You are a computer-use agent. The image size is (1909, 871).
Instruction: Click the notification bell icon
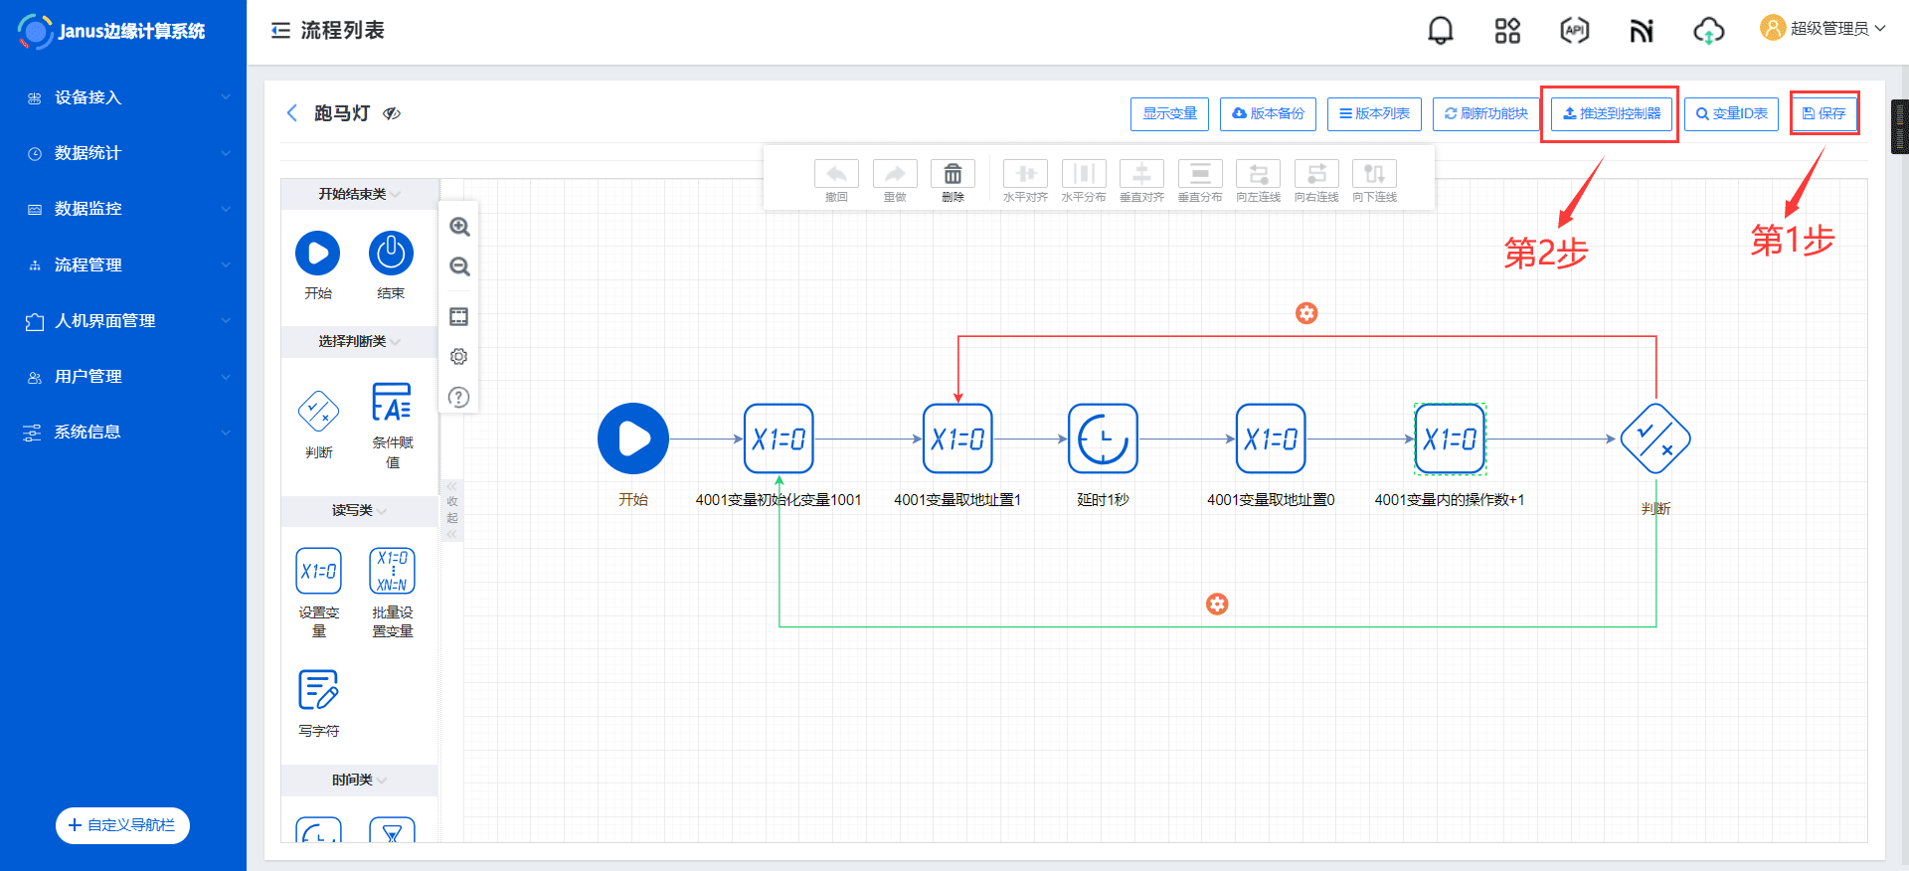click(1440, 31)
